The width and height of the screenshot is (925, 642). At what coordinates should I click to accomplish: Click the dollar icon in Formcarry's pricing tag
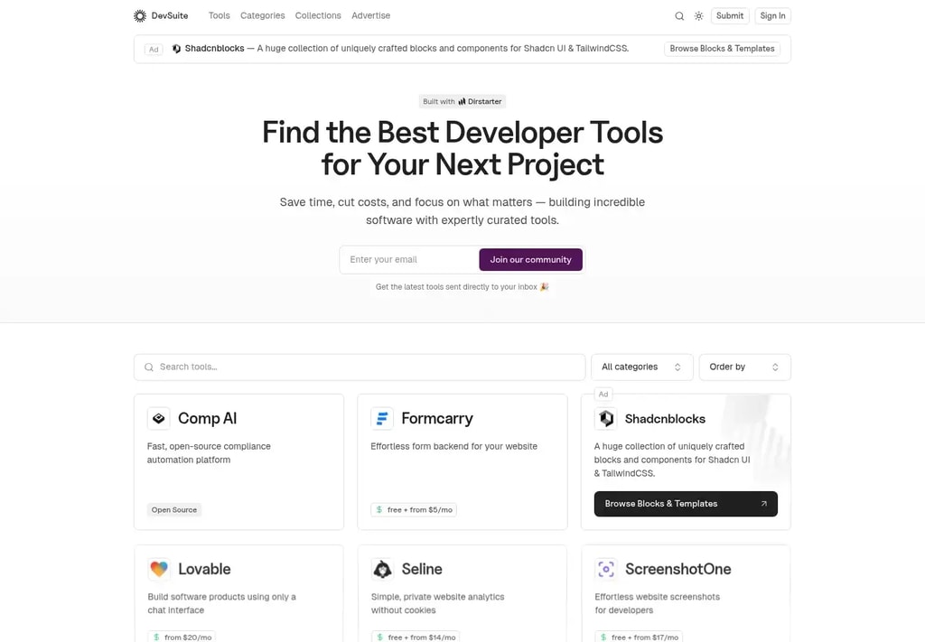[379, 509]
